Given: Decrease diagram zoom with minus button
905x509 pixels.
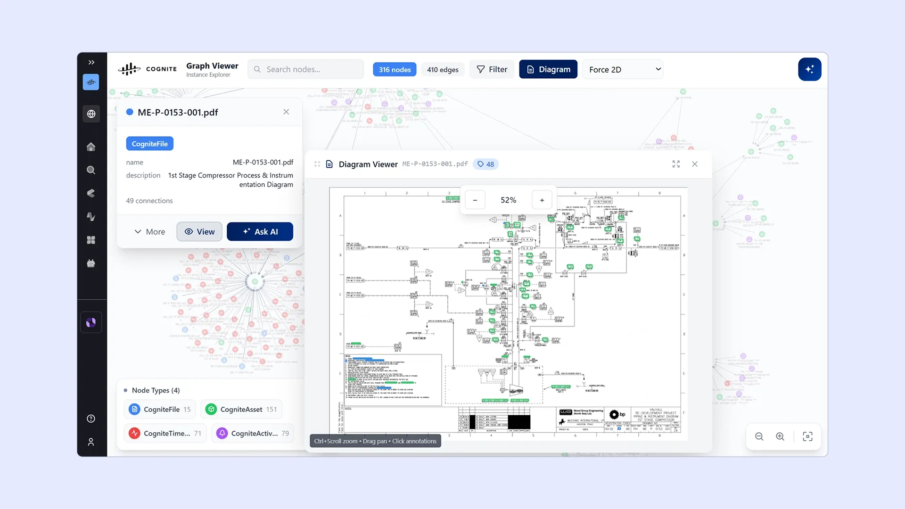Looking at the screenshot, I should (475, 200).
